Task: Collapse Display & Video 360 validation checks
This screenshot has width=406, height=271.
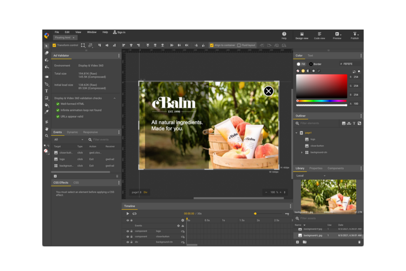Action: (115, 98)
